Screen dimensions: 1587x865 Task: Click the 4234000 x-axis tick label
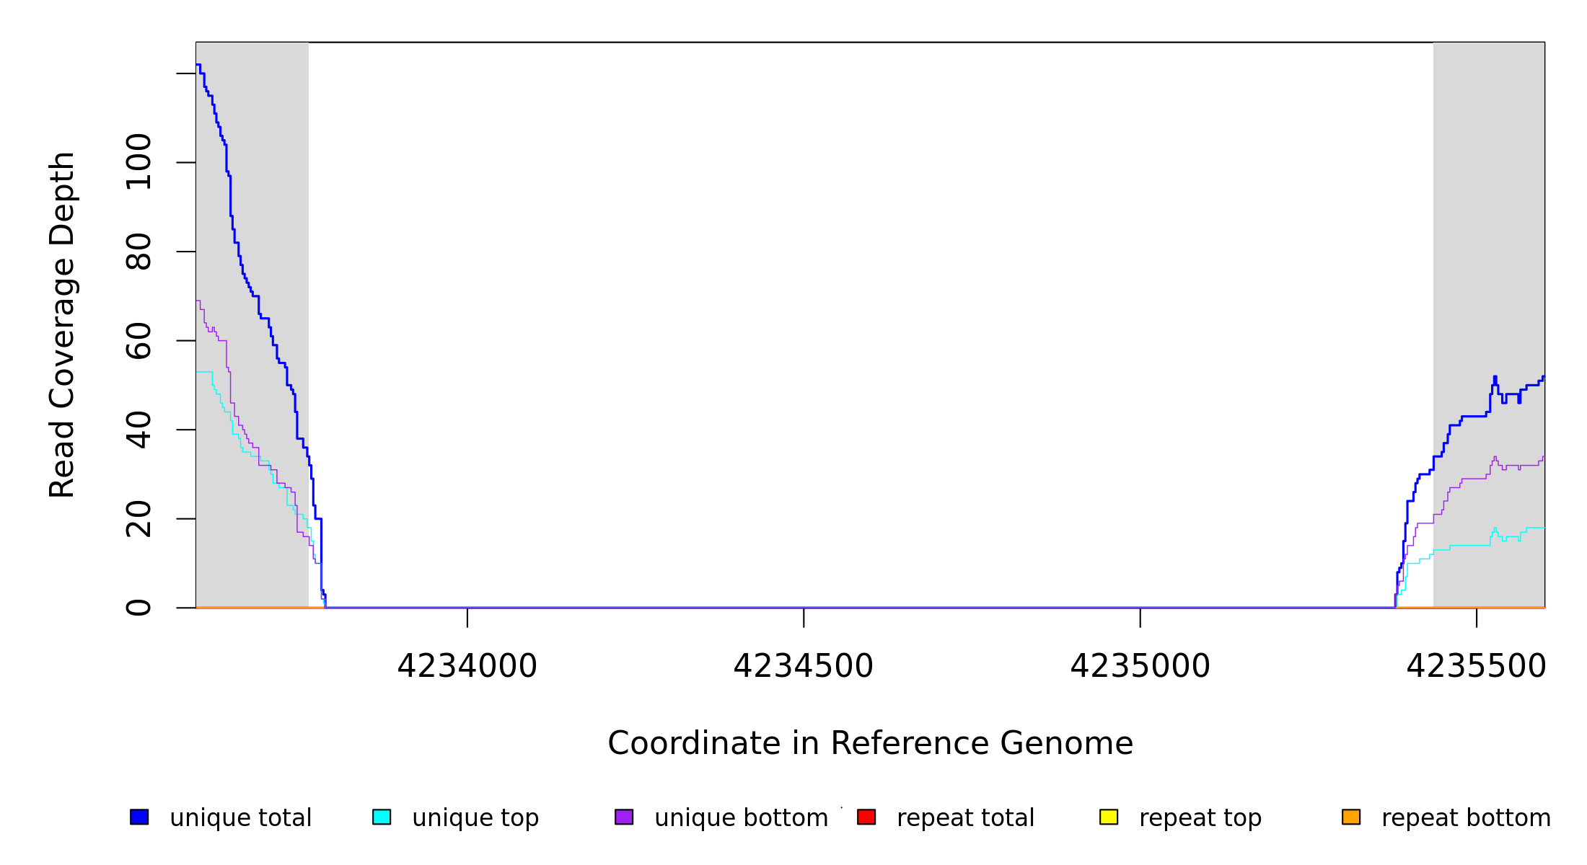click(467, 666)
